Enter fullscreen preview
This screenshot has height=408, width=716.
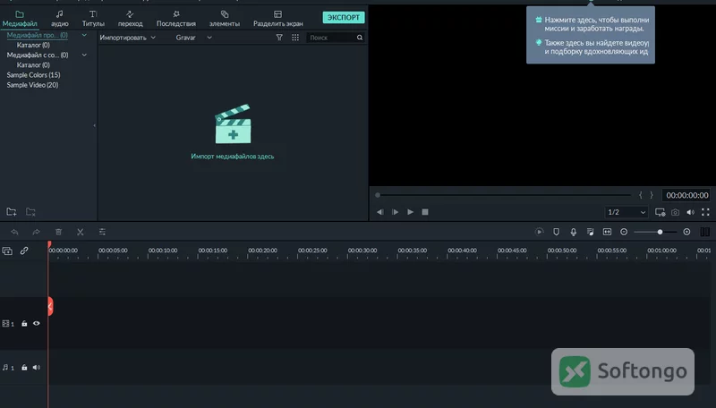point(705,212)
